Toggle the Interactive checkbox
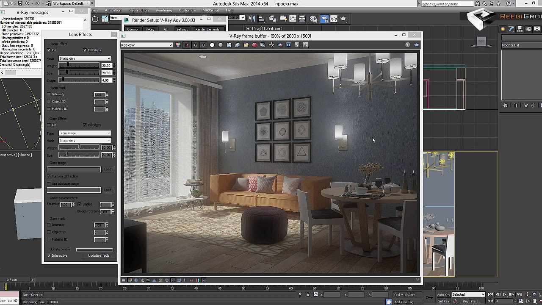The image size is (542, 305). pos(49,255)
